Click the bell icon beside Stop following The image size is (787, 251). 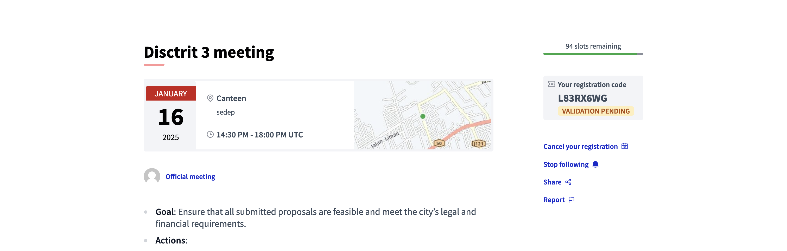(x=595, y=164)
